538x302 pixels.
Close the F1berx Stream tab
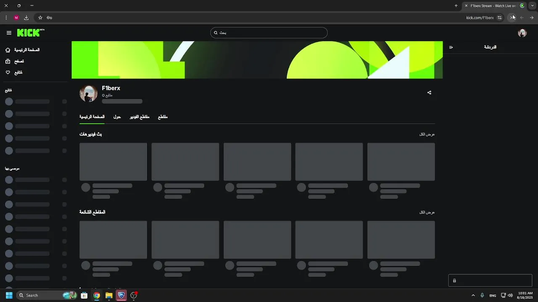click(466, 6)
